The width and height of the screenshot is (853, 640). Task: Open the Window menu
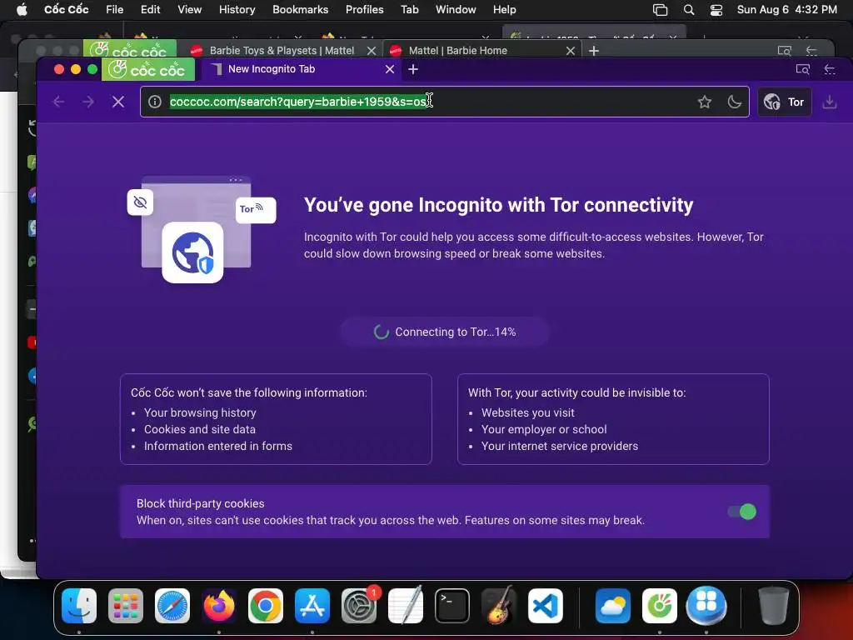tap(456, 10)
